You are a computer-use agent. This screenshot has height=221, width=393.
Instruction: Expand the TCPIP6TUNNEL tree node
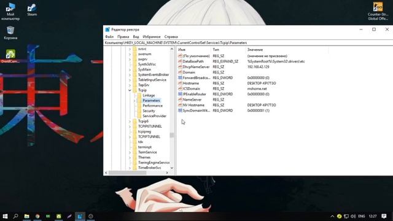click(130, 126)
